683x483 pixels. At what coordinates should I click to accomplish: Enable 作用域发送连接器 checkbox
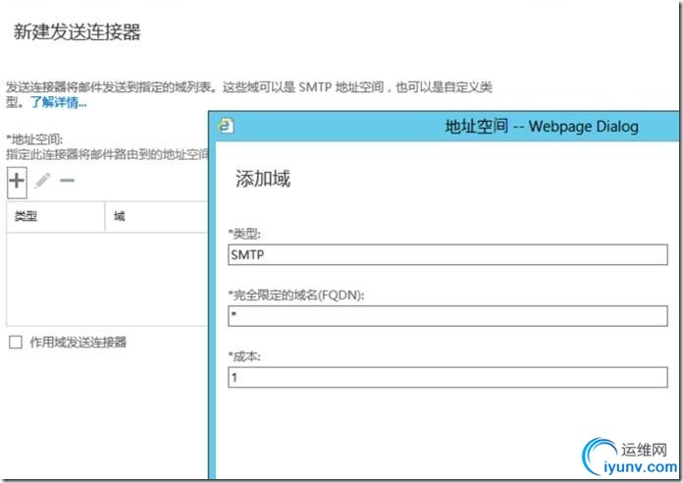coord(16,343)
